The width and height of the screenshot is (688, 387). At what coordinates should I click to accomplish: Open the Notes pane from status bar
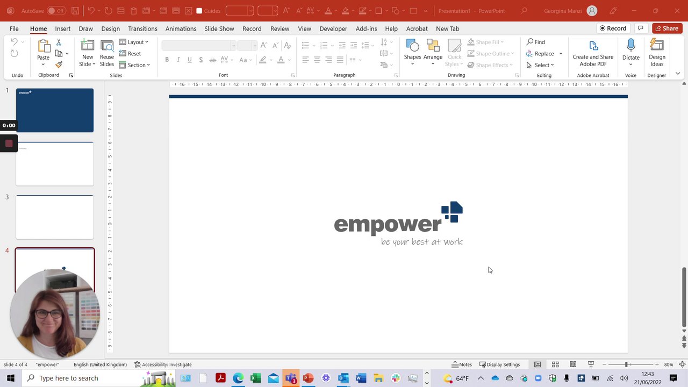click(462, 364)
